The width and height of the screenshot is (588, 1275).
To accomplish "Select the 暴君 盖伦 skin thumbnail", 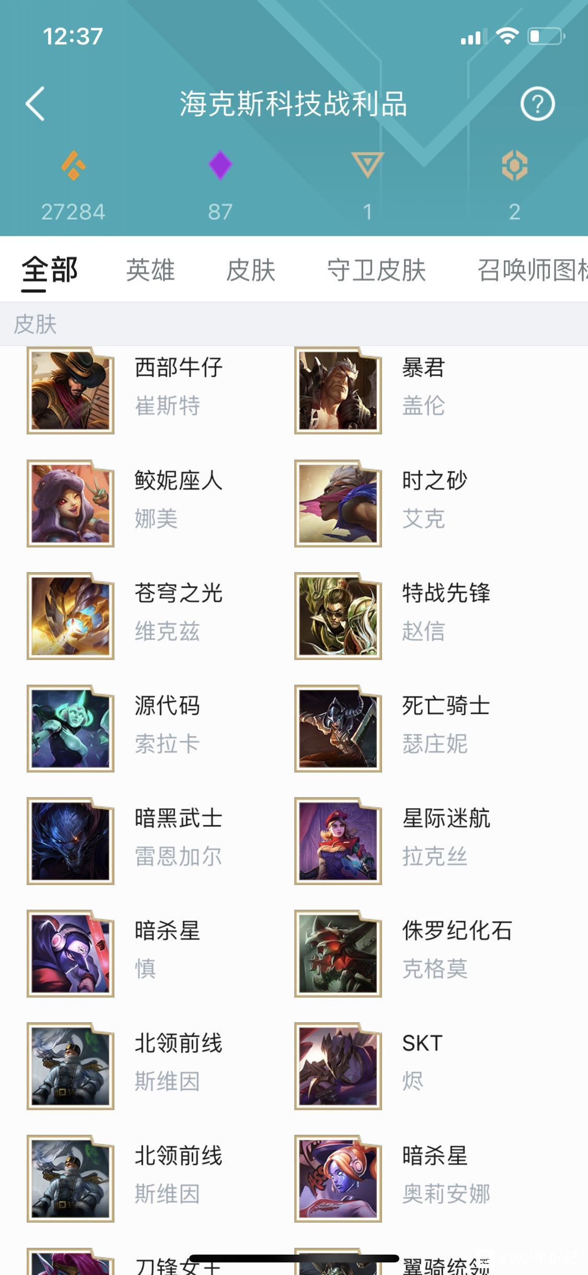I will [x=338, y=390].
